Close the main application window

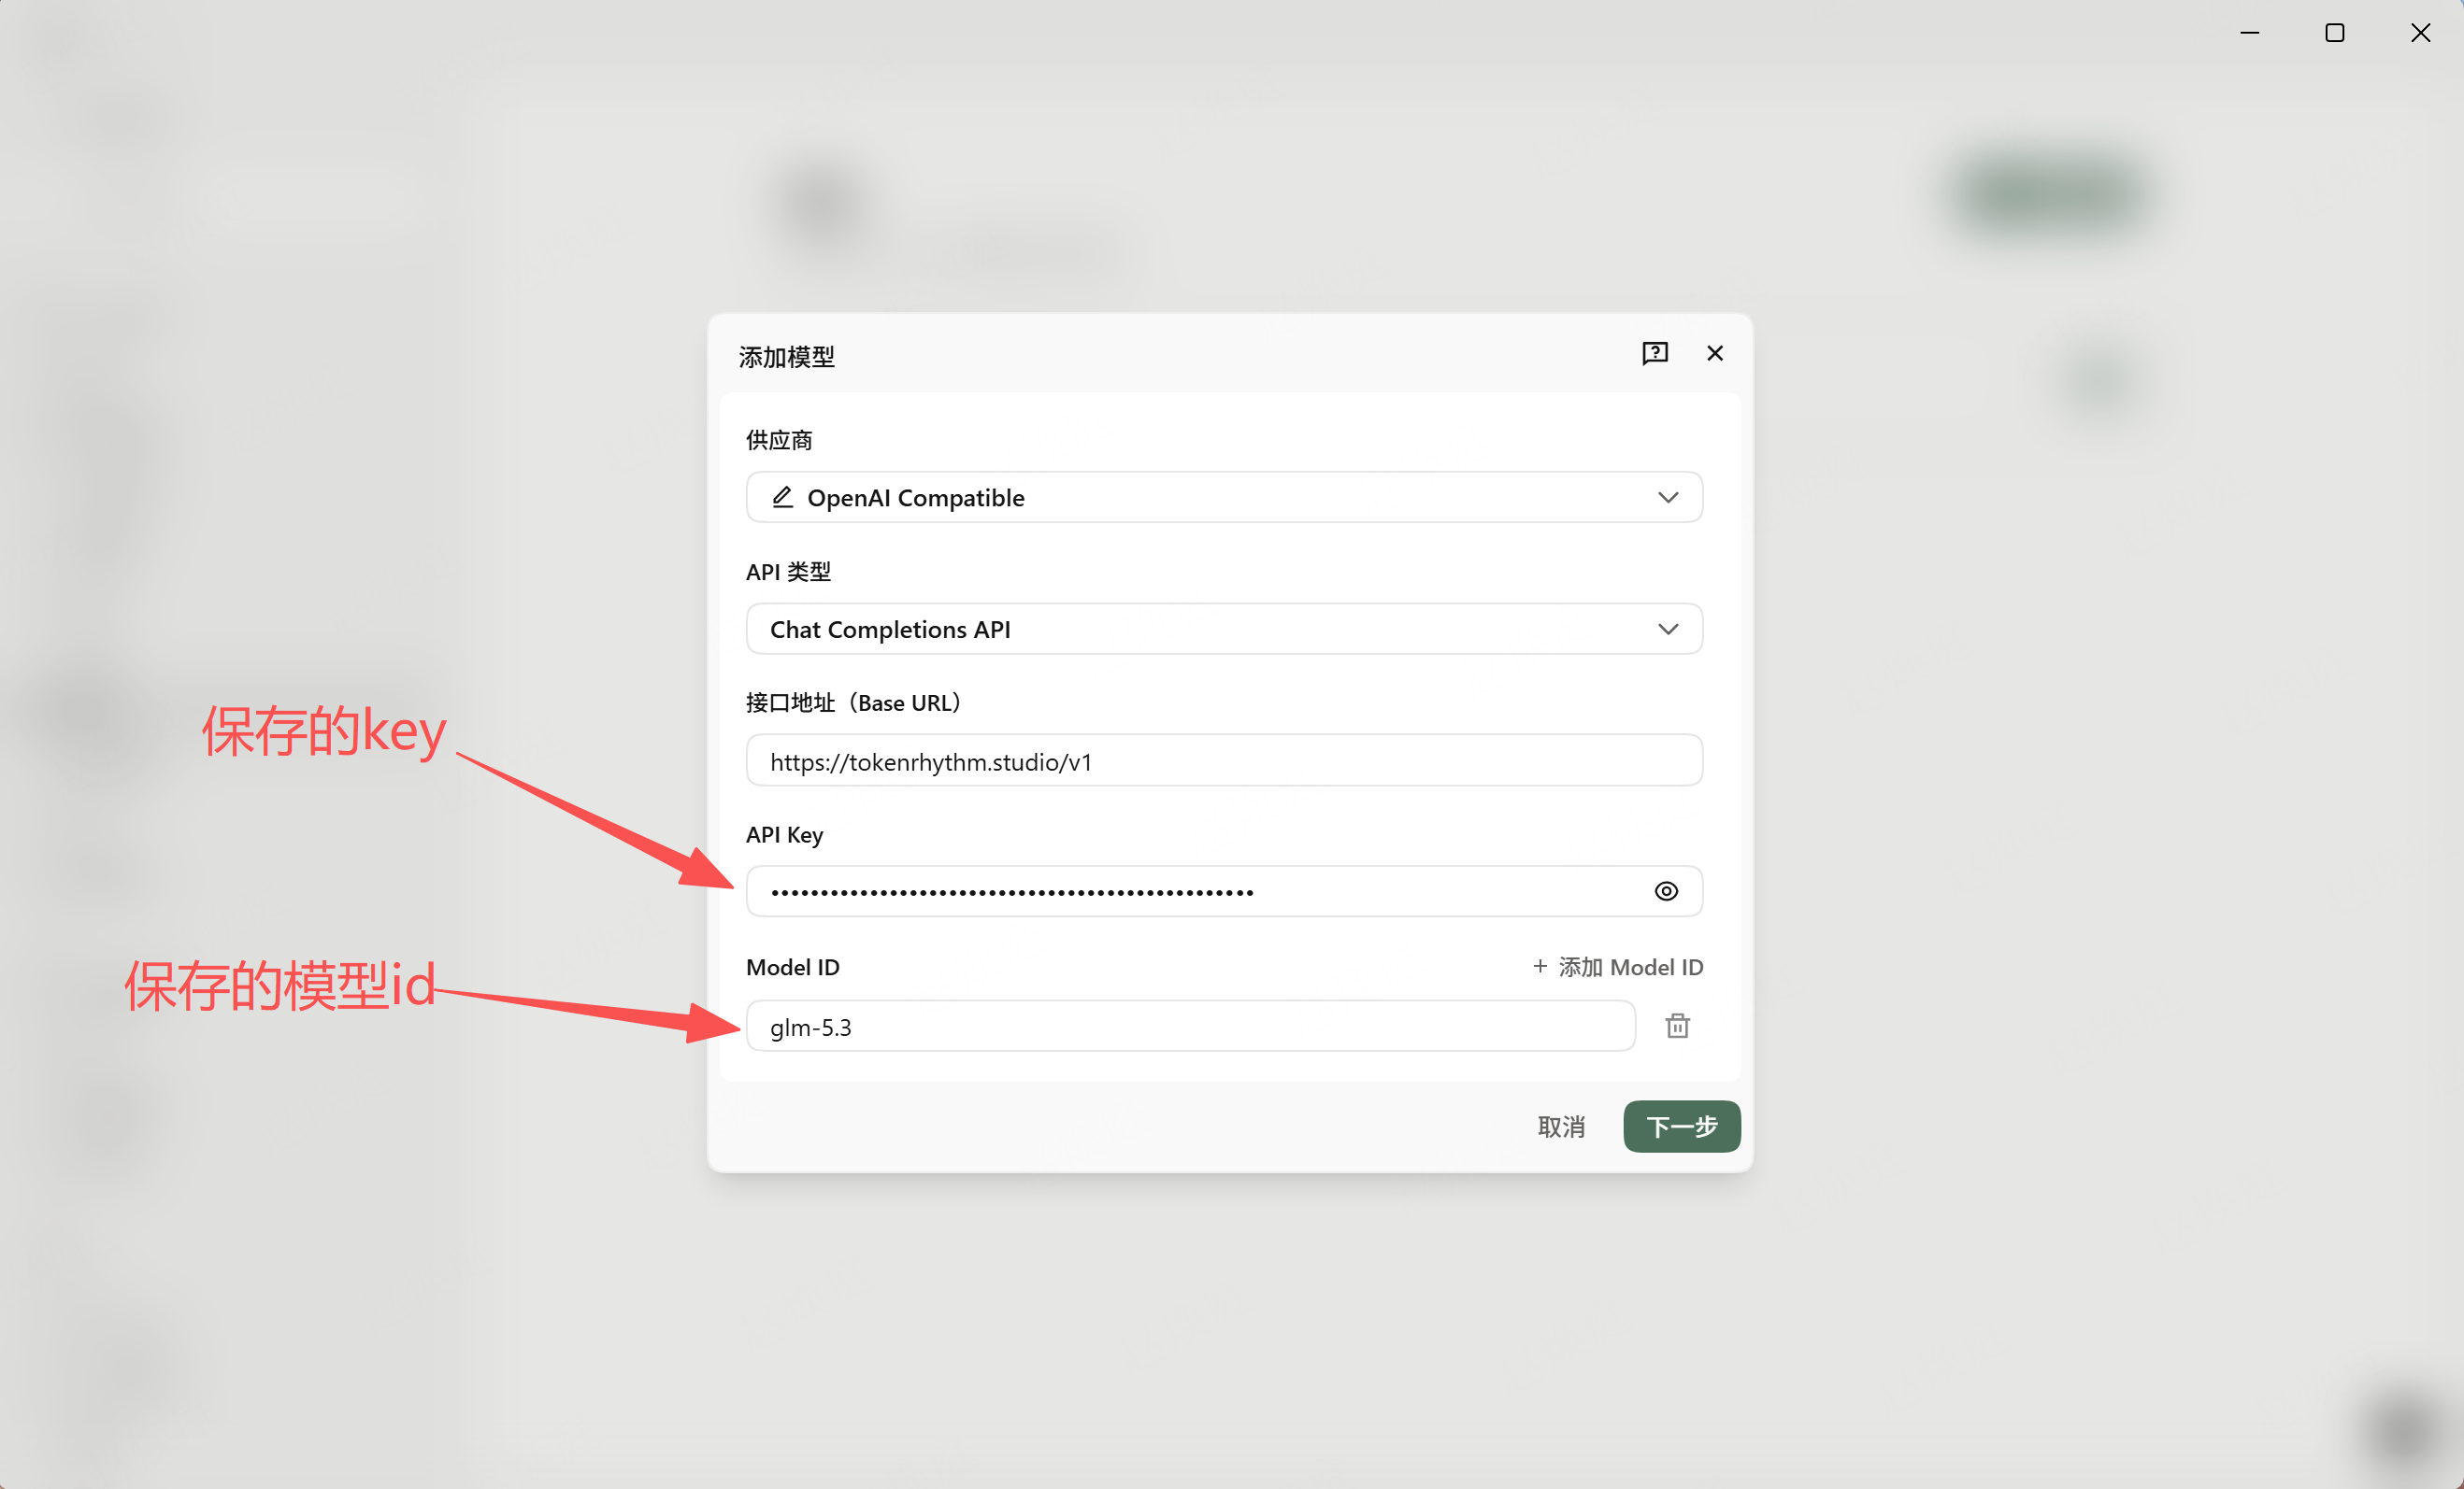click(x=2420, y=33)
